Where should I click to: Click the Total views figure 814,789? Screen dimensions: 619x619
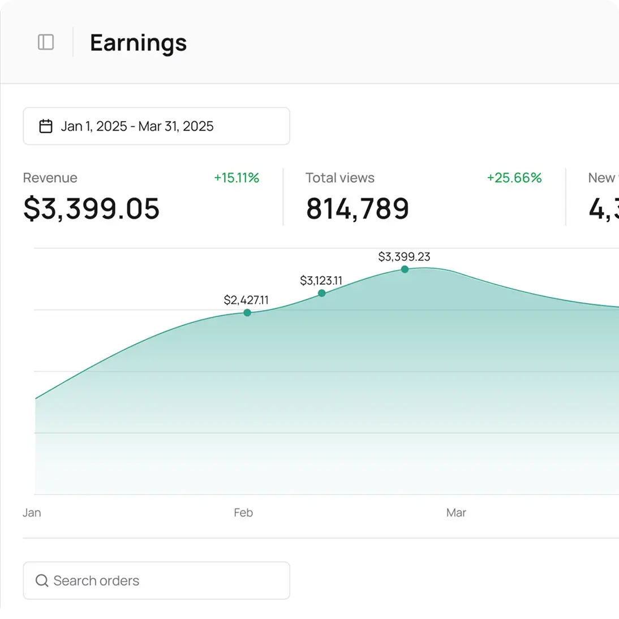tap(358, 208)
